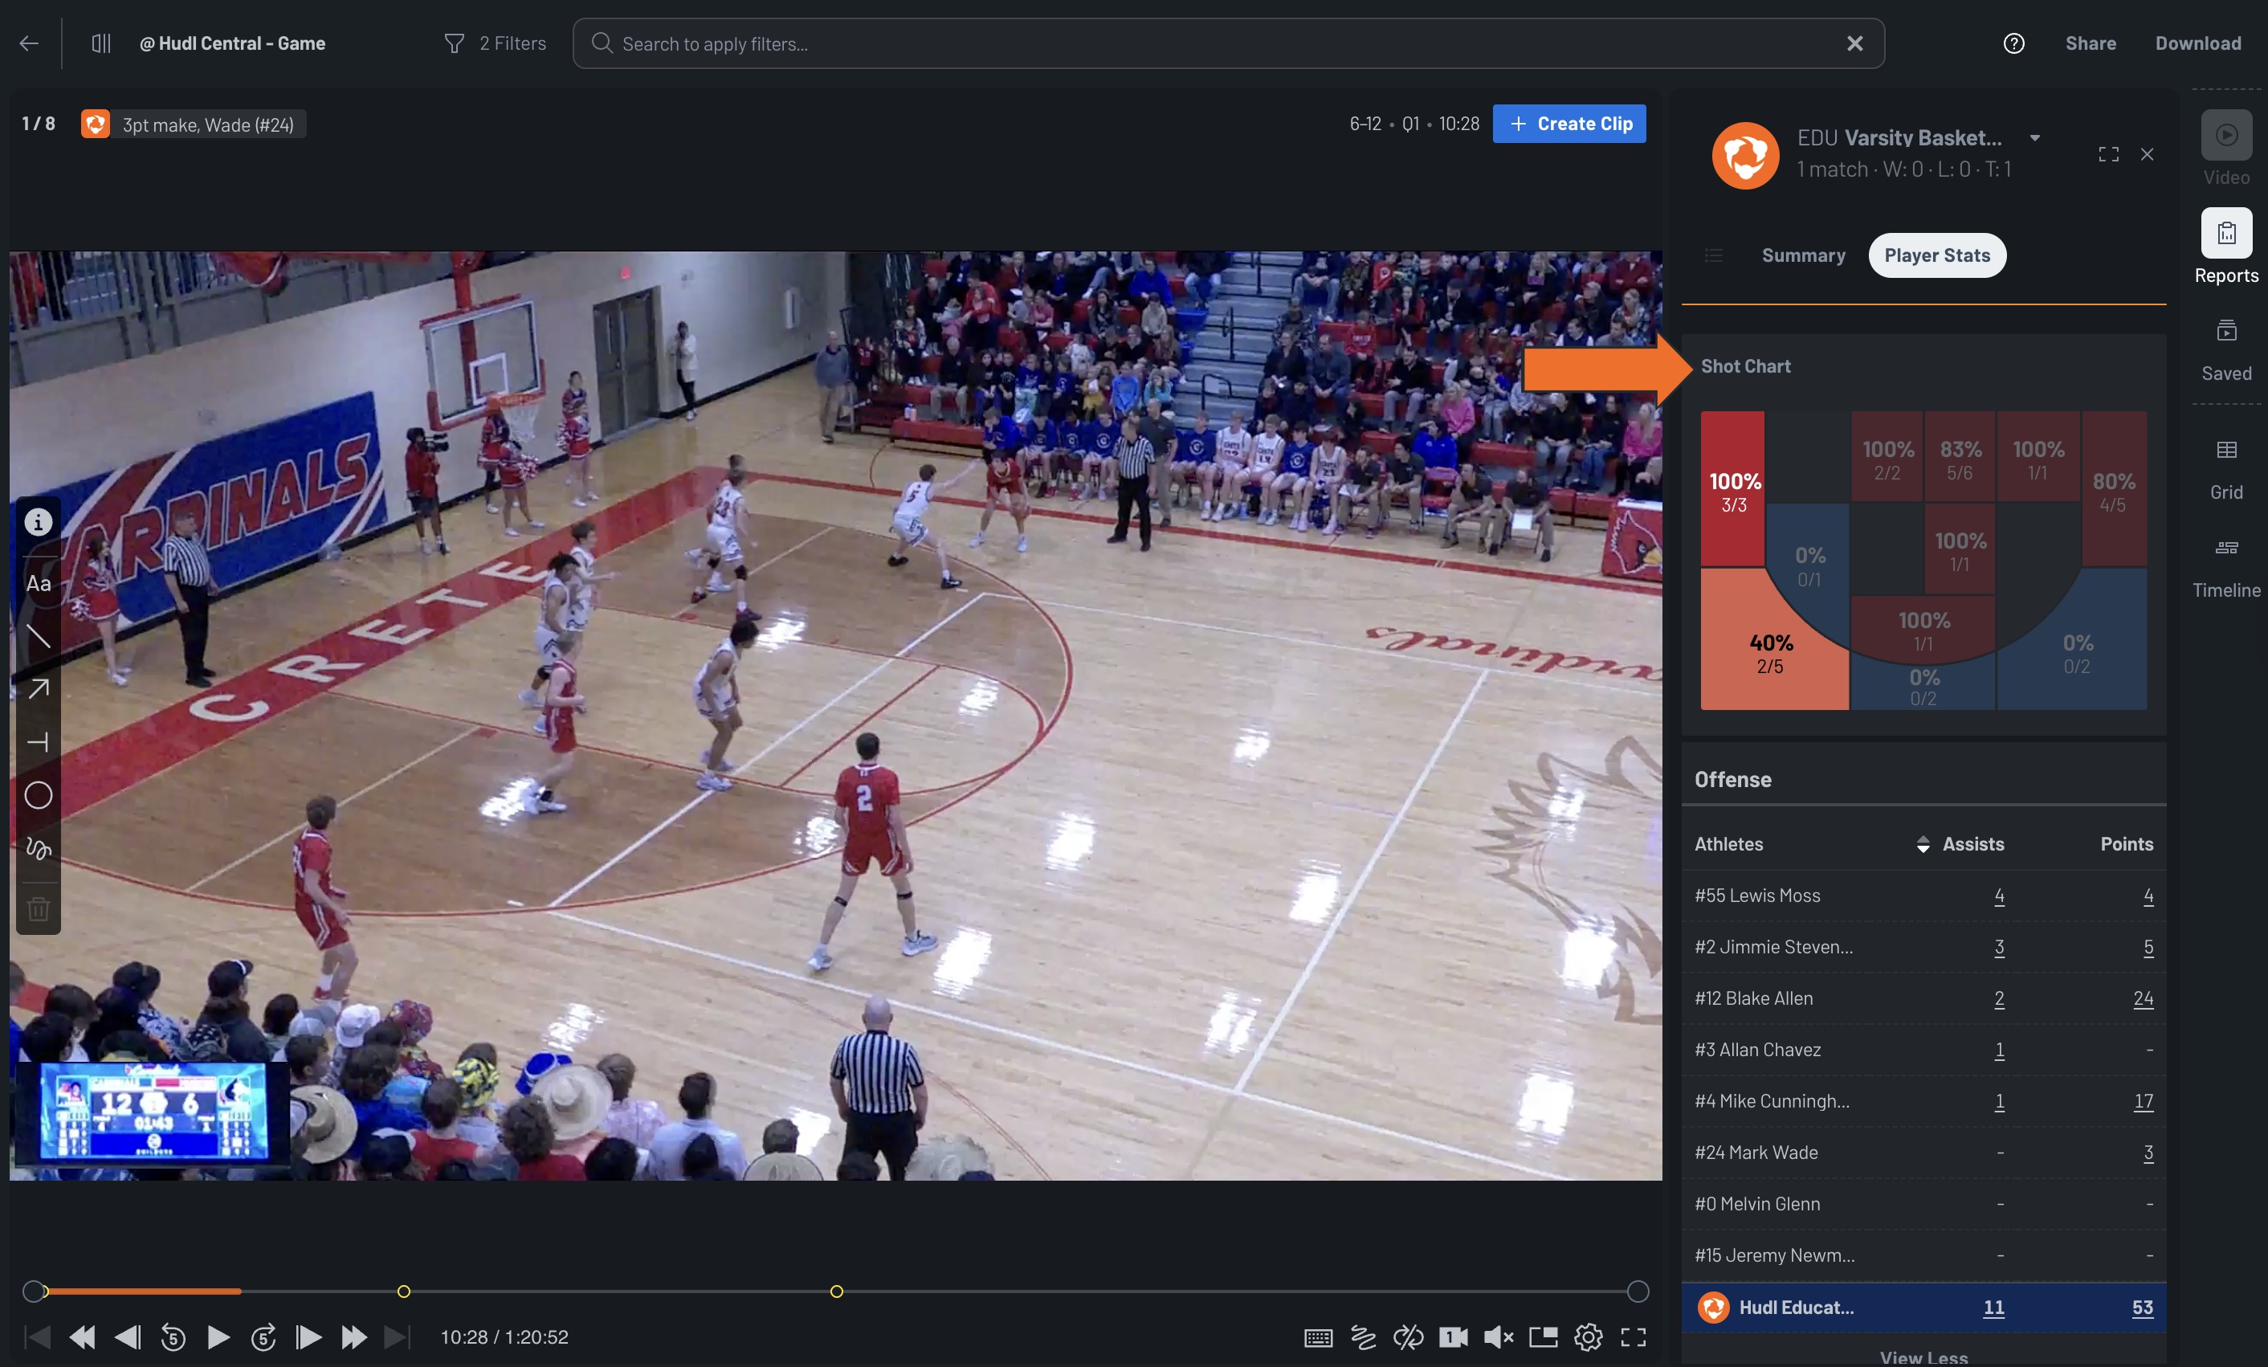Image resolution: width=2268 pixels, height=1367 pixels.
Task: Open the Grid side tab
Action: coord(2226,470)
